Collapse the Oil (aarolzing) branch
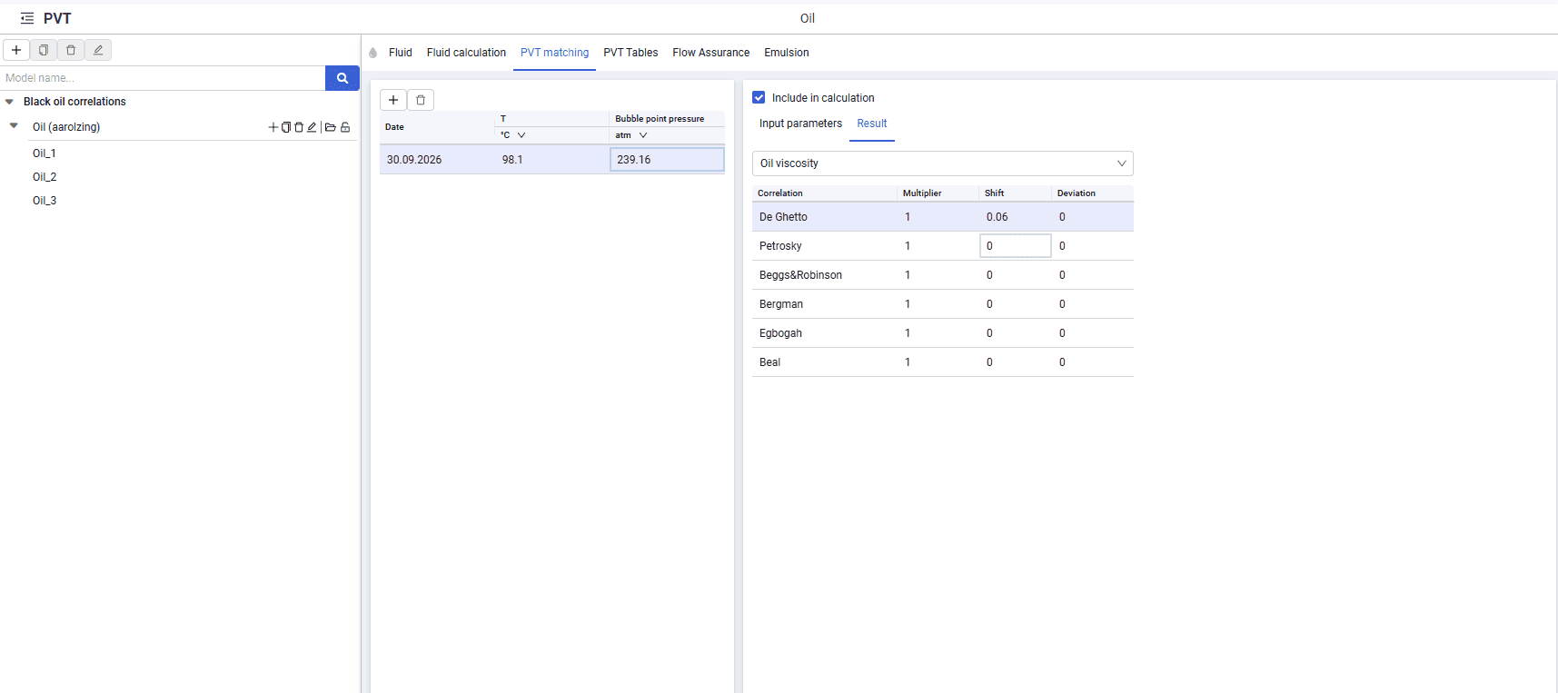The height and width of the screenshot is (693, 1558). 14,126
